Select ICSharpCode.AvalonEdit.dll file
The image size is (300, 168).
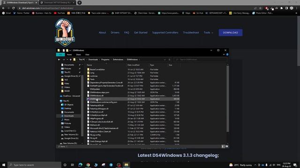tap(101, 122)
